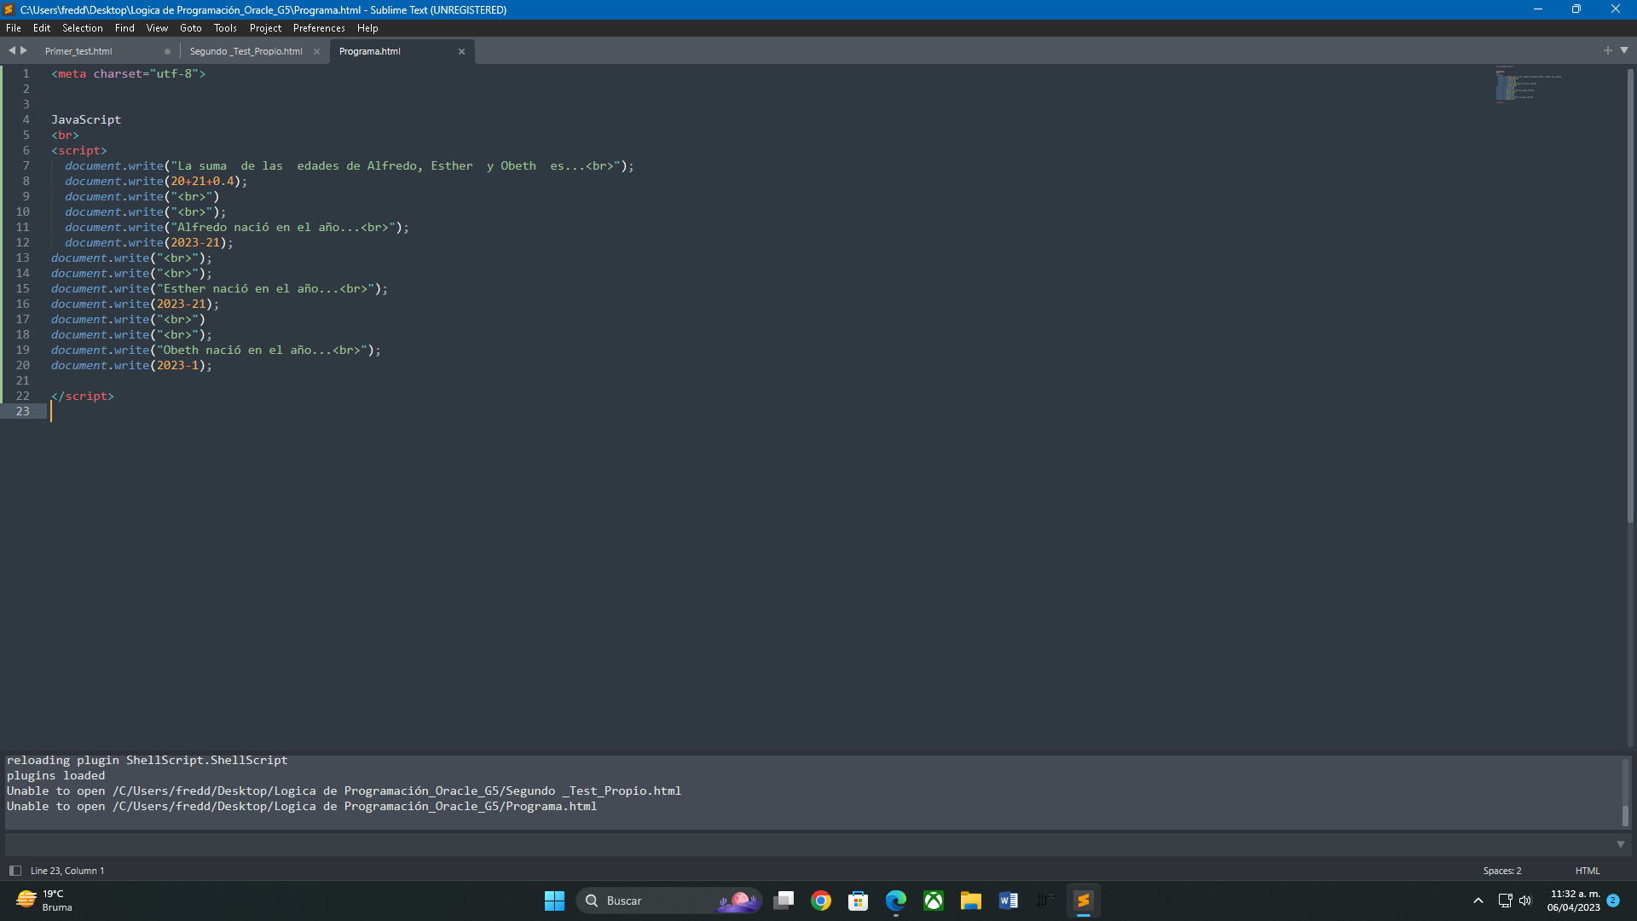1637x921 pixels.
Task: Open Task View on the taskbar
Action: pos(784,901)
